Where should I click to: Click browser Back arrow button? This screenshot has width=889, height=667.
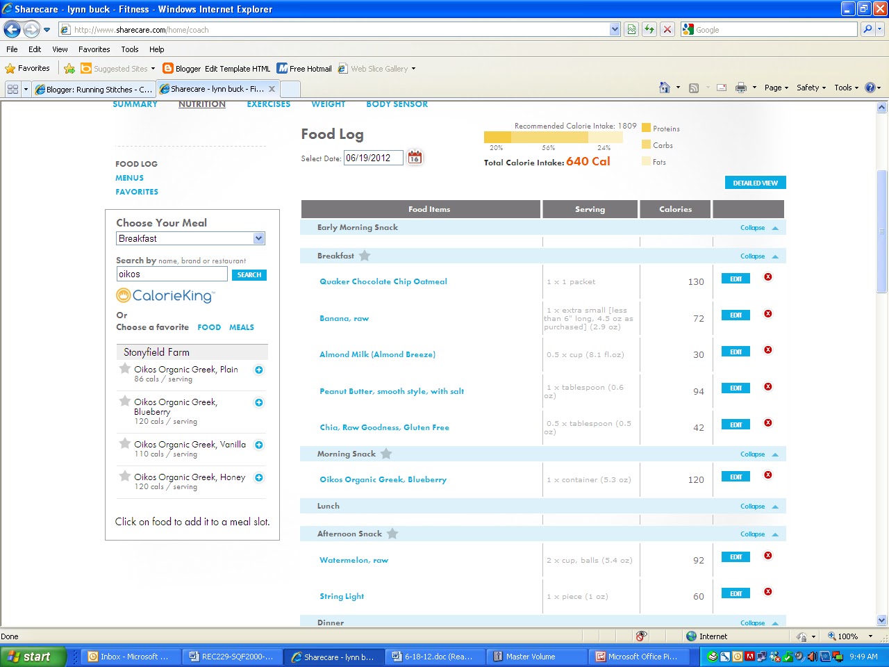tap(12, 29)
